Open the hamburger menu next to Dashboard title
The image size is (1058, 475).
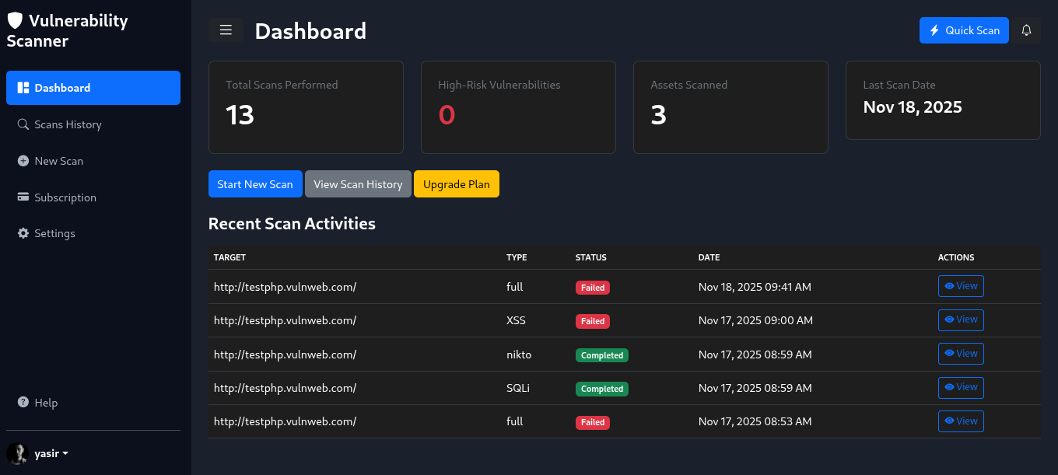pyautogui.click(x=226, y=30)
